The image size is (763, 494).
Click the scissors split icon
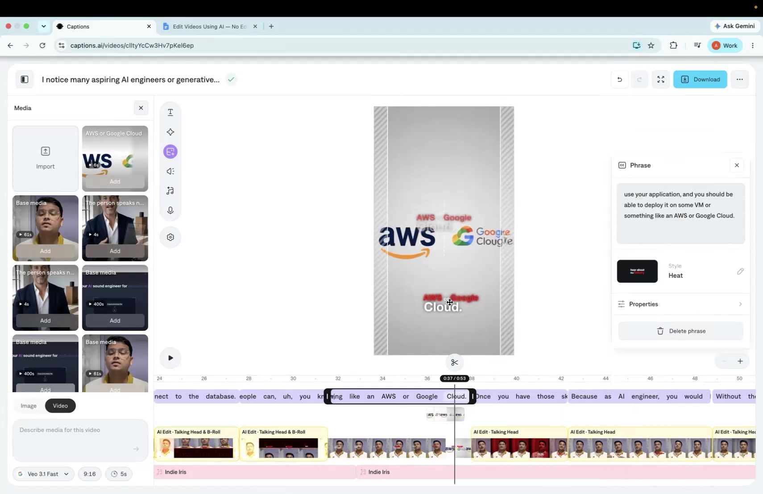[x=455, y=362]
